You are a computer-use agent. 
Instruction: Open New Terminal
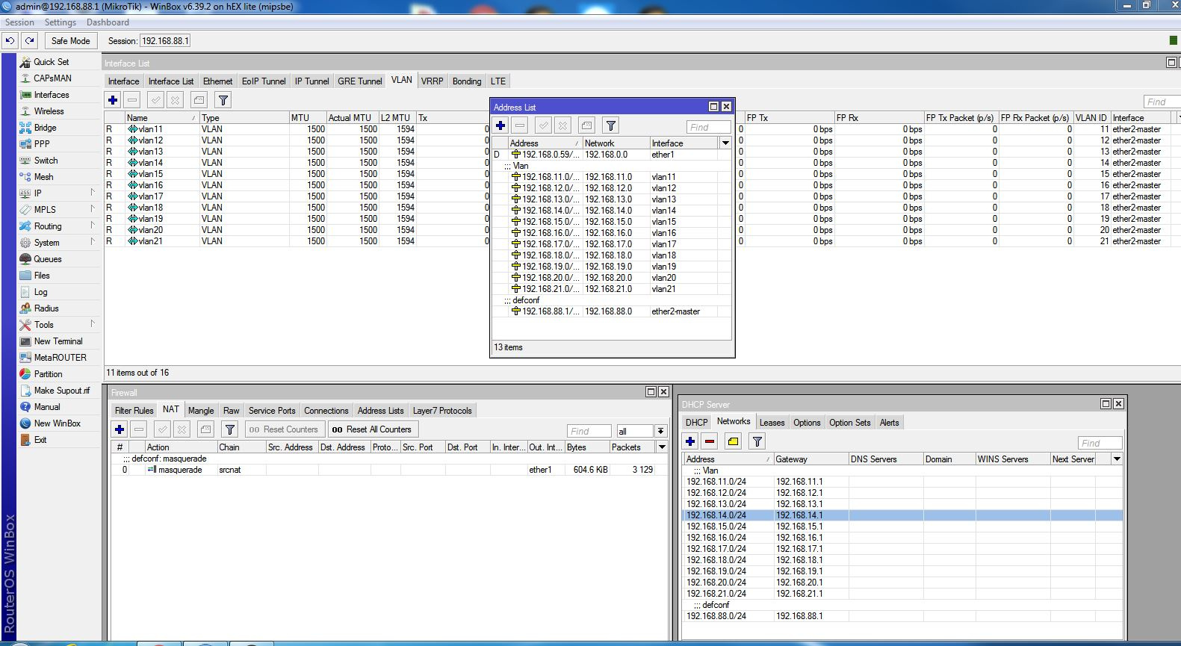58,341
